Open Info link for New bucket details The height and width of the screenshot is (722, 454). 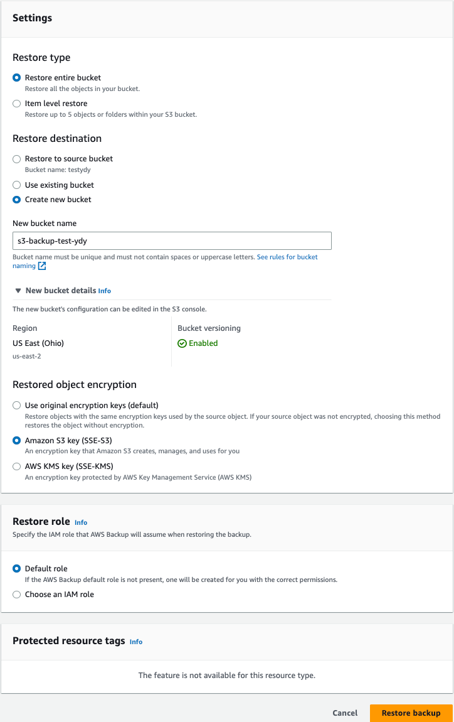point(105,291)
